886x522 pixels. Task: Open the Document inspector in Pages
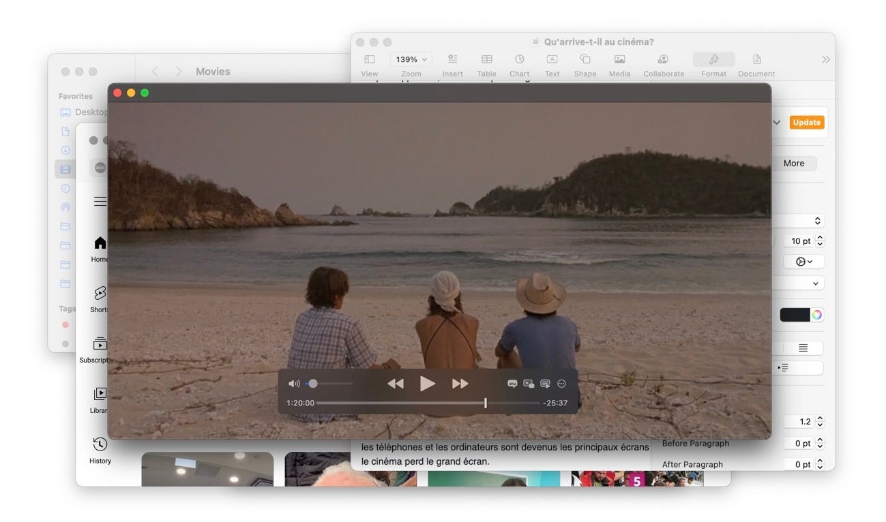click(756, 65)
